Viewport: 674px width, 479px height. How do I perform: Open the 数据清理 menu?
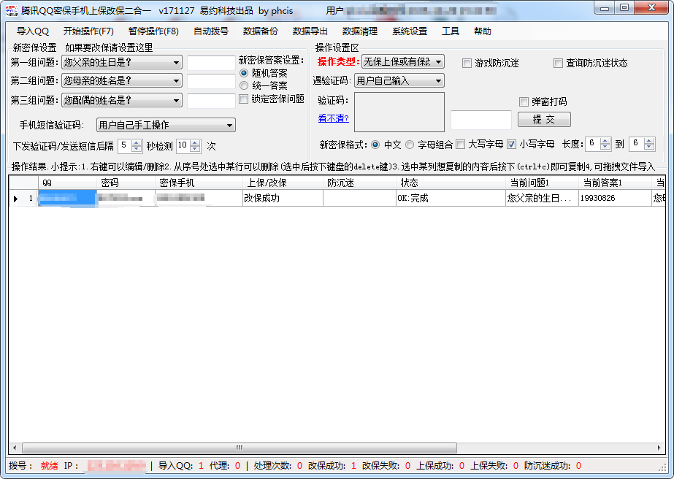point(360,31)
